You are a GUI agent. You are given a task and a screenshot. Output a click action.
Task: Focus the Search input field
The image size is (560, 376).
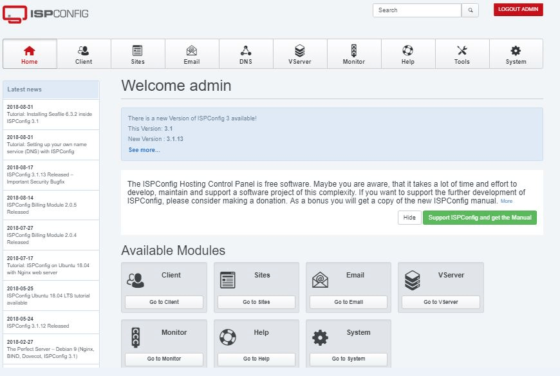pos(417,10)
